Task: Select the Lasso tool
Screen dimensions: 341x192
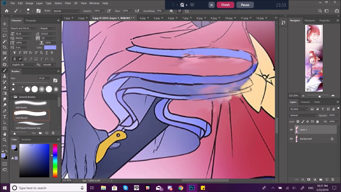Action: [5, 36]
